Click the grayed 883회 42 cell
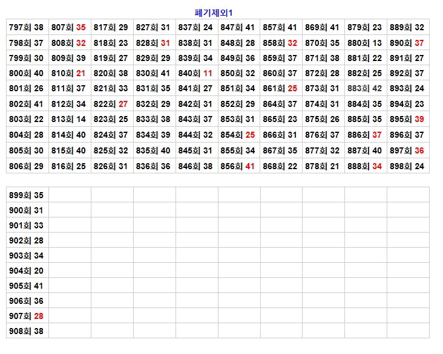Screen dimensions: 443x354 click(x=365, y=88)
